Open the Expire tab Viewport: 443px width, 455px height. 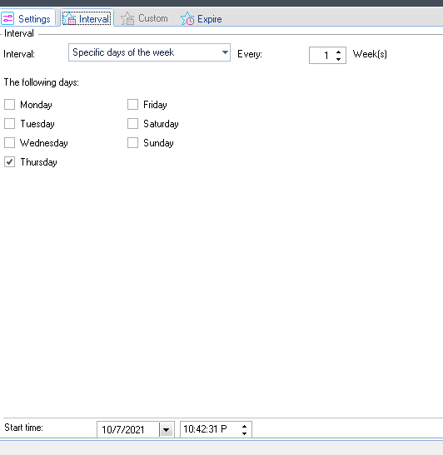tap(202, 18)
